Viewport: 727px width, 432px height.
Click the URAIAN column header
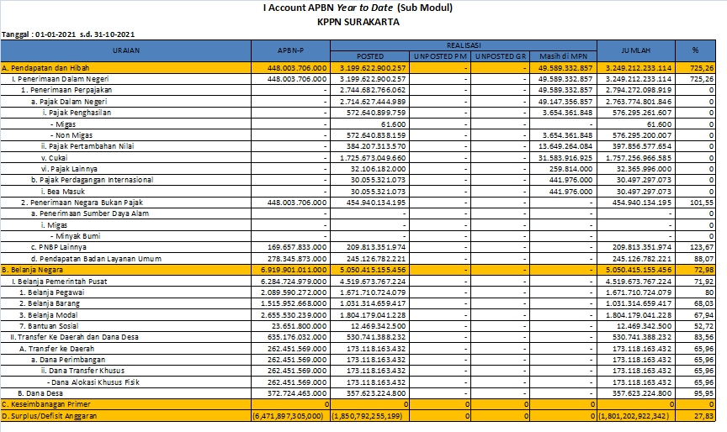(126, 50)
